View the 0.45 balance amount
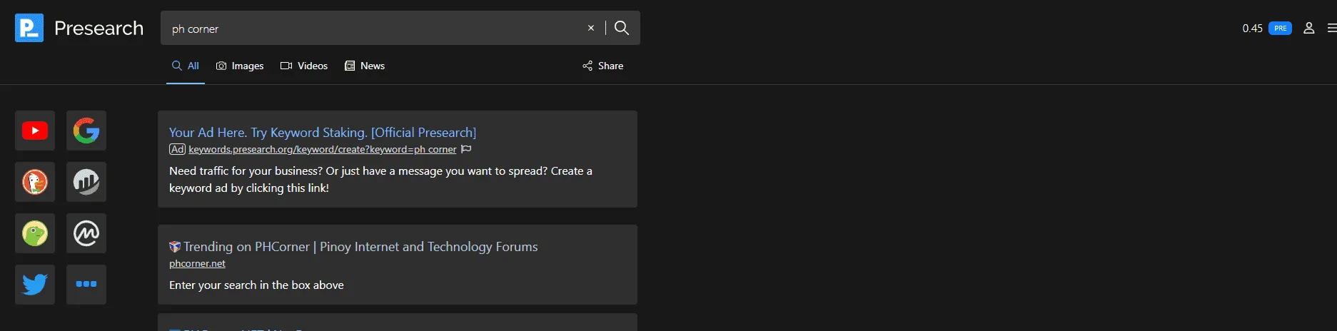1337x331 pixels. pos(1252,29)
